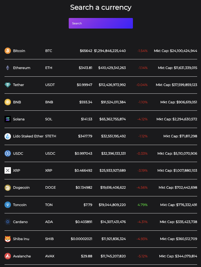Click the Dogecoin icon

pyautogui.click(x=8, y=187)
